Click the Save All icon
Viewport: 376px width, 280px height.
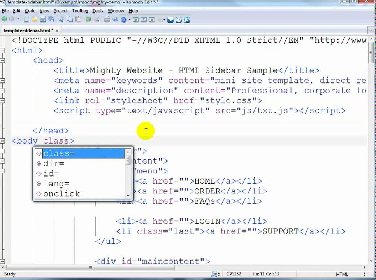click(51, 20)
